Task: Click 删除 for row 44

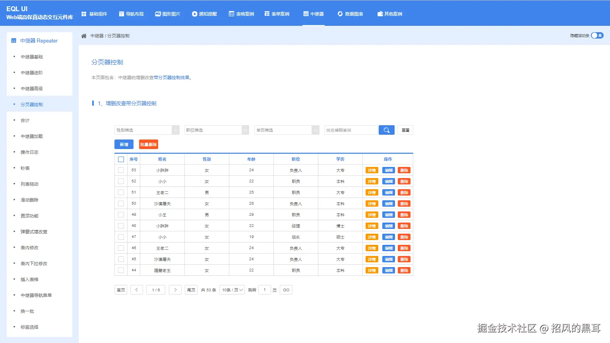Action: pyautogui.click(x=404, y=270)
